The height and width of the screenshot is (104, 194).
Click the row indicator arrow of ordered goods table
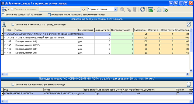point(2,34)
